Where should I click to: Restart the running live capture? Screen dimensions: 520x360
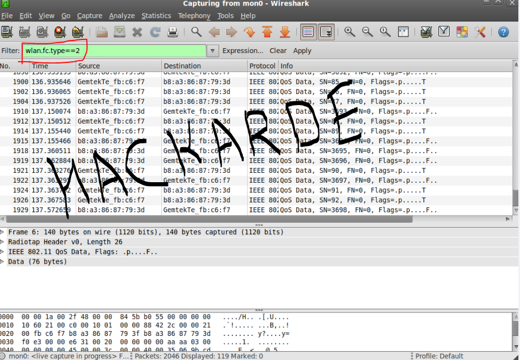[78, 32]
